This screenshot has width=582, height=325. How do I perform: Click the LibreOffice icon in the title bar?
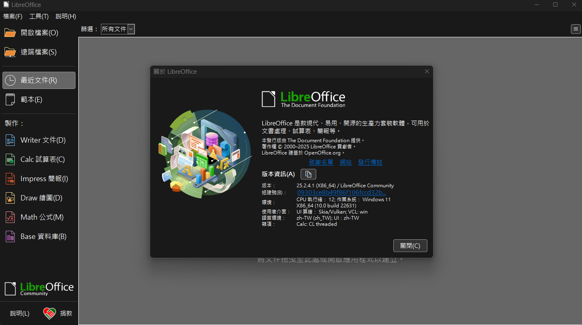[x=6, y=5]
